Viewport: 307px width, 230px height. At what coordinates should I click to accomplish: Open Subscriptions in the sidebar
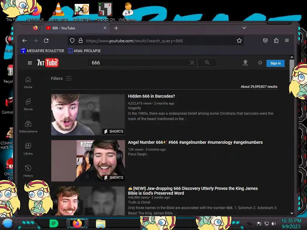pyautogui.click(x=28, y=127)
